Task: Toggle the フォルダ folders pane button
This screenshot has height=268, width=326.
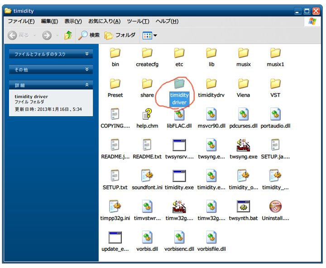Action: (120, 35)
